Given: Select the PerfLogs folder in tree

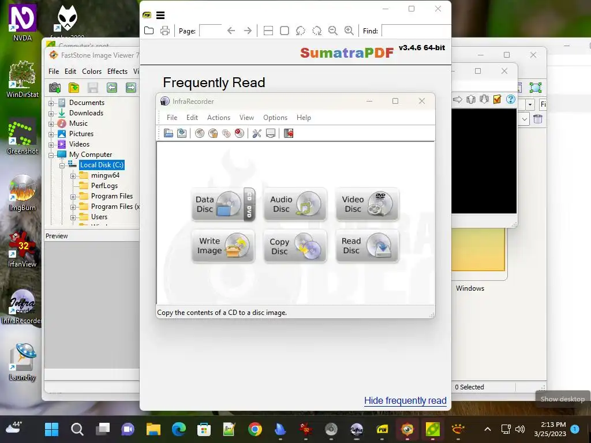Looking at the screenshot, I should [x=104, y=186].
